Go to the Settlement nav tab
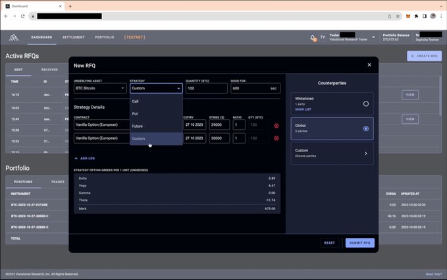 tap(74, 38)
